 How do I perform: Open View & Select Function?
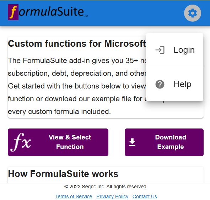click(x=58, y=142)
